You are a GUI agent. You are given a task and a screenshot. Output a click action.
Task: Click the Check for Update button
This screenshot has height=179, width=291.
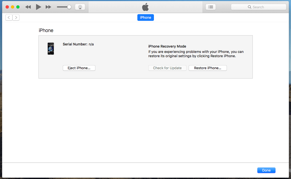(167, 68)
